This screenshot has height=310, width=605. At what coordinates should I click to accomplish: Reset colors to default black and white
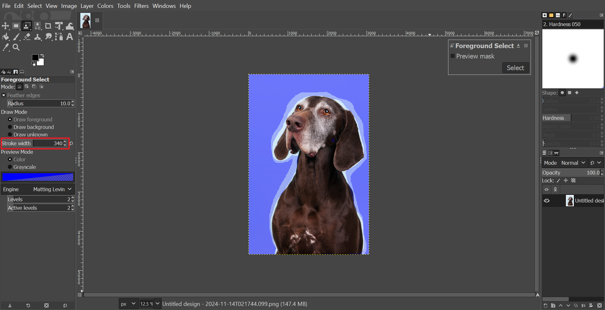(x=33, y=64)
